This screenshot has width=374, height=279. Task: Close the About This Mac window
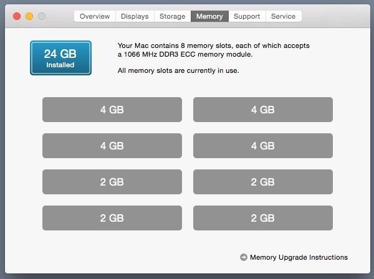(x=17, y=16)
